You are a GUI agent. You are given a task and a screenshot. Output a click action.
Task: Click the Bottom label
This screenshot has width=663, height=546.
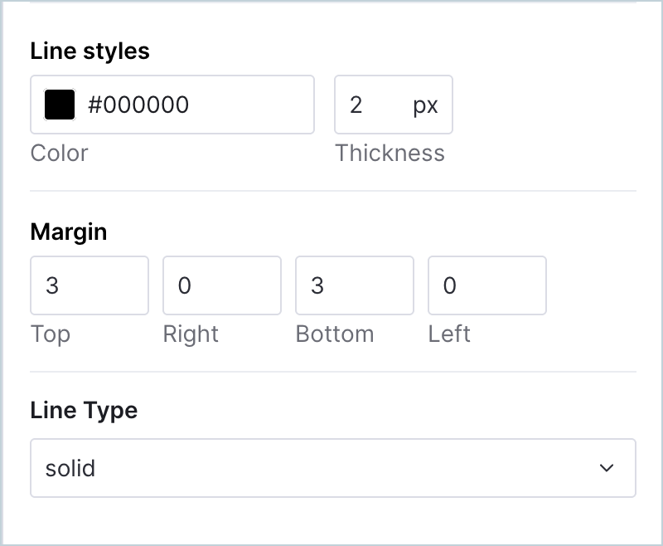tap(335, 334)
